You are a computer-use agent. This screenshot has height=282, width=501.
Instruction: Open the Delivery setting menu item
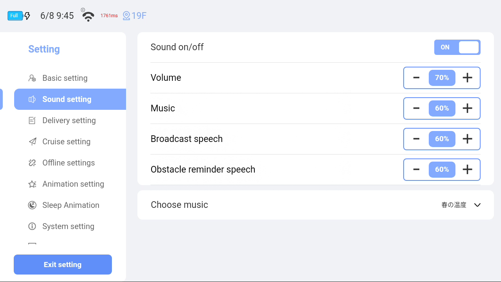click(69, 120)
